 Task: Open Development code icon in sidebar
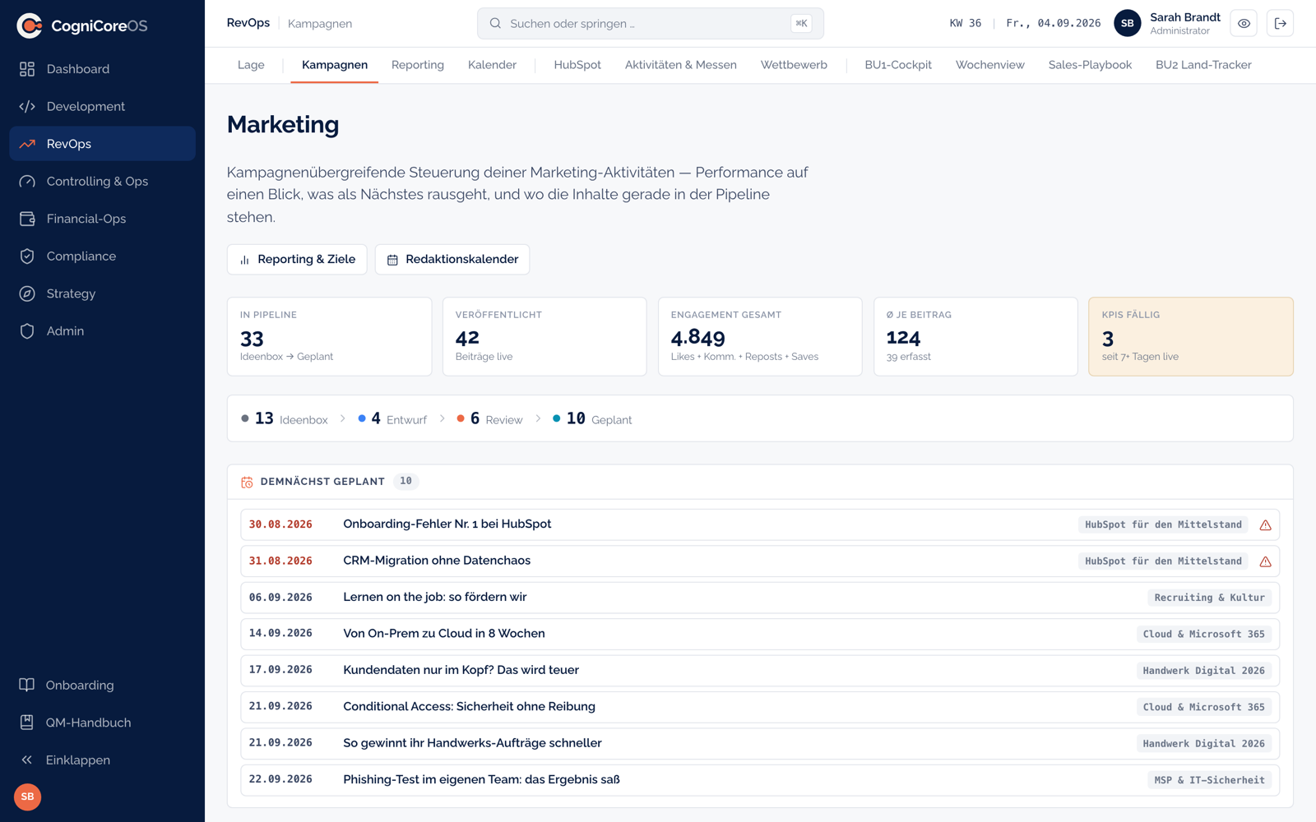[27, 106]
